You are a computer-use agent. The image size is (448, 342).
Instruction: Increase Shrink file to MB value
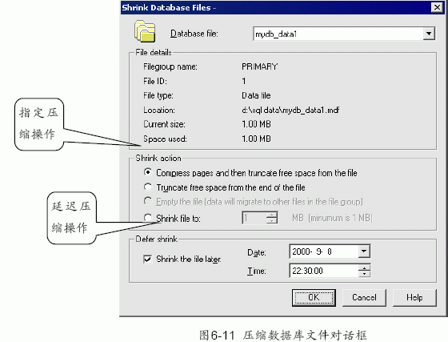272,215
